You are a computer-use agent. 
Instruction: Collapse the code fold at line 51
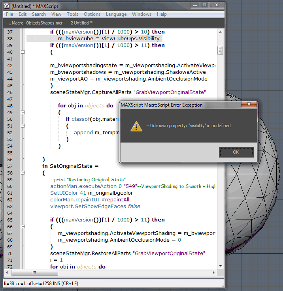click(23, 126)
